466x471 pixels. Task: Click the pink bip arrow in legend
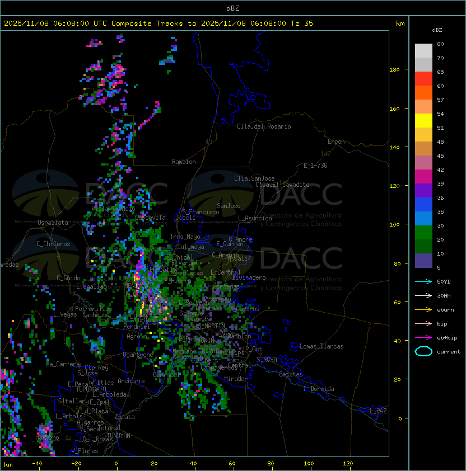(x=423, y=323)
